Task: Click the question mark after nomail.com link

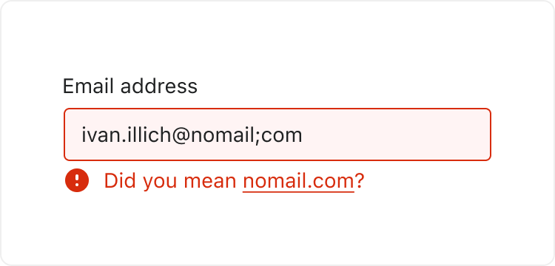Action: coord(360,181)
